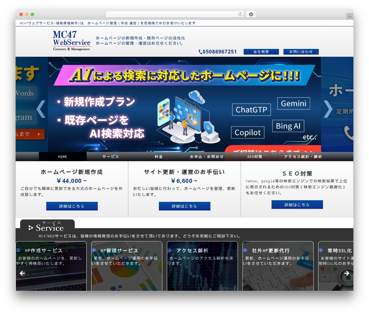Viewport: 369px width, 313px height.
Task: Focus the browser address bar
Action: [175, 14]
